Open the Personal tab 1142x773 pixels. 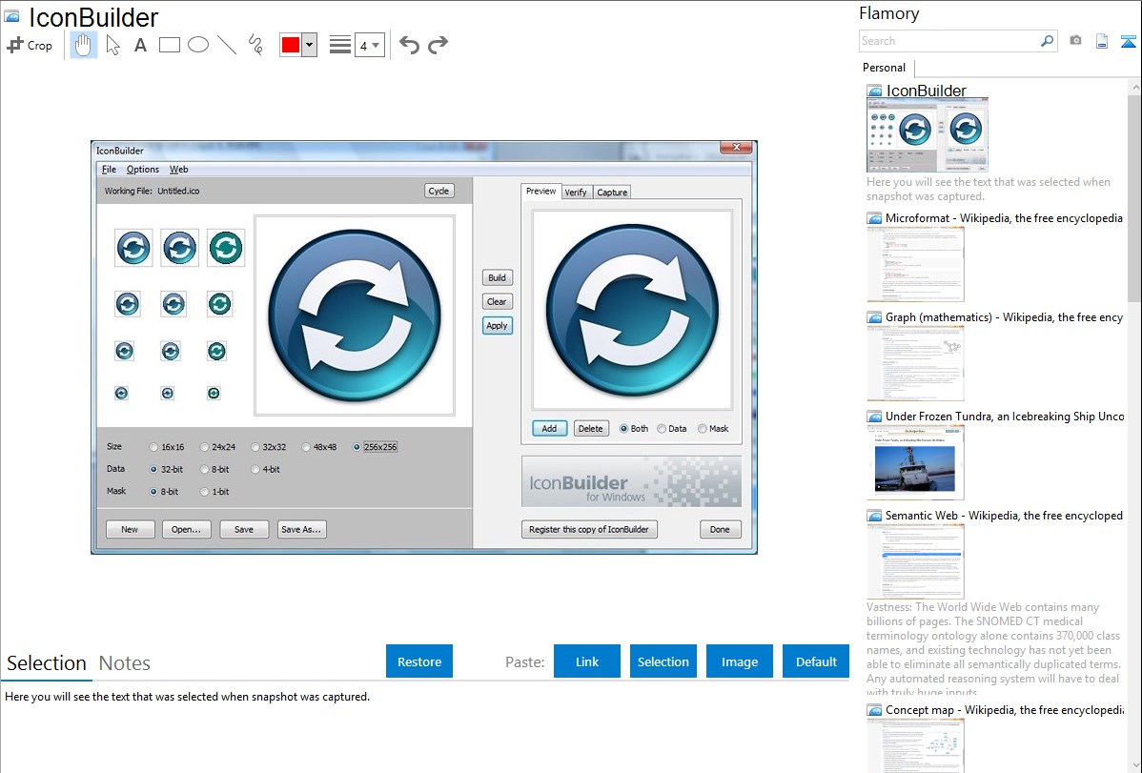tap(885, 68)
